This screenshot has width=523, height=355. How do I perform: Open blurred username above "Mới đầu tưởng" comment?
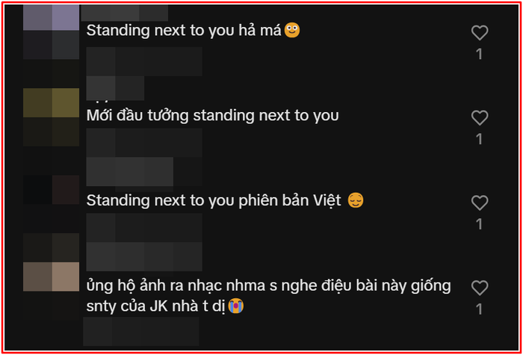(115, 88)
